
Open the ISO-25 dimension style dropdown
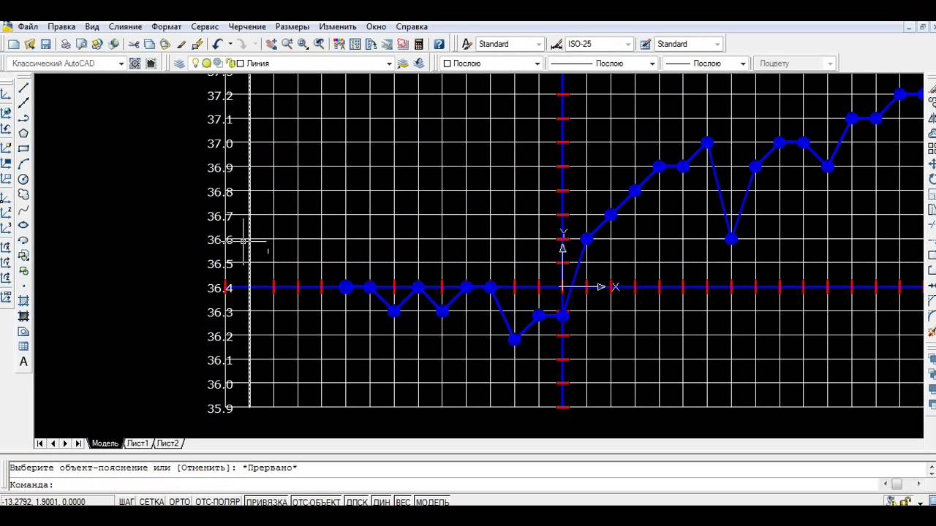pos(599,45)
